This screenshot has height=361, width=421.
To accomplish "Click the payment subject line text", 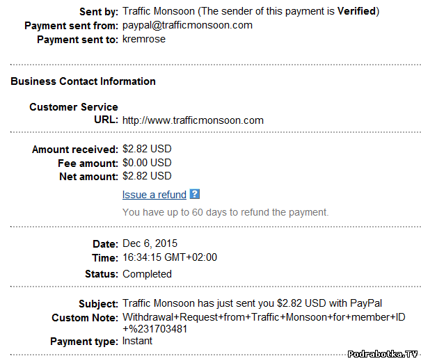I will [x=252, y=303].
